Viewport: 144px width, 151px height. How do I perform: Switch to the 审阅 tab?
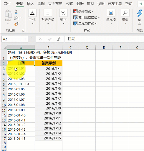click(90, 4)
